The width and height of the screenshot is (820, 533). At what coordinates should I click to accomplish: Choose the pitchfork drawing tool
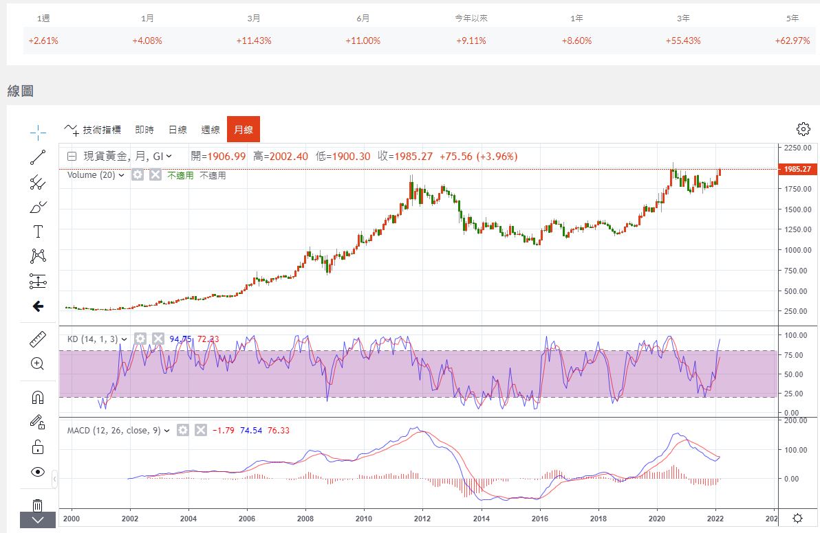(x=38, y=182)
